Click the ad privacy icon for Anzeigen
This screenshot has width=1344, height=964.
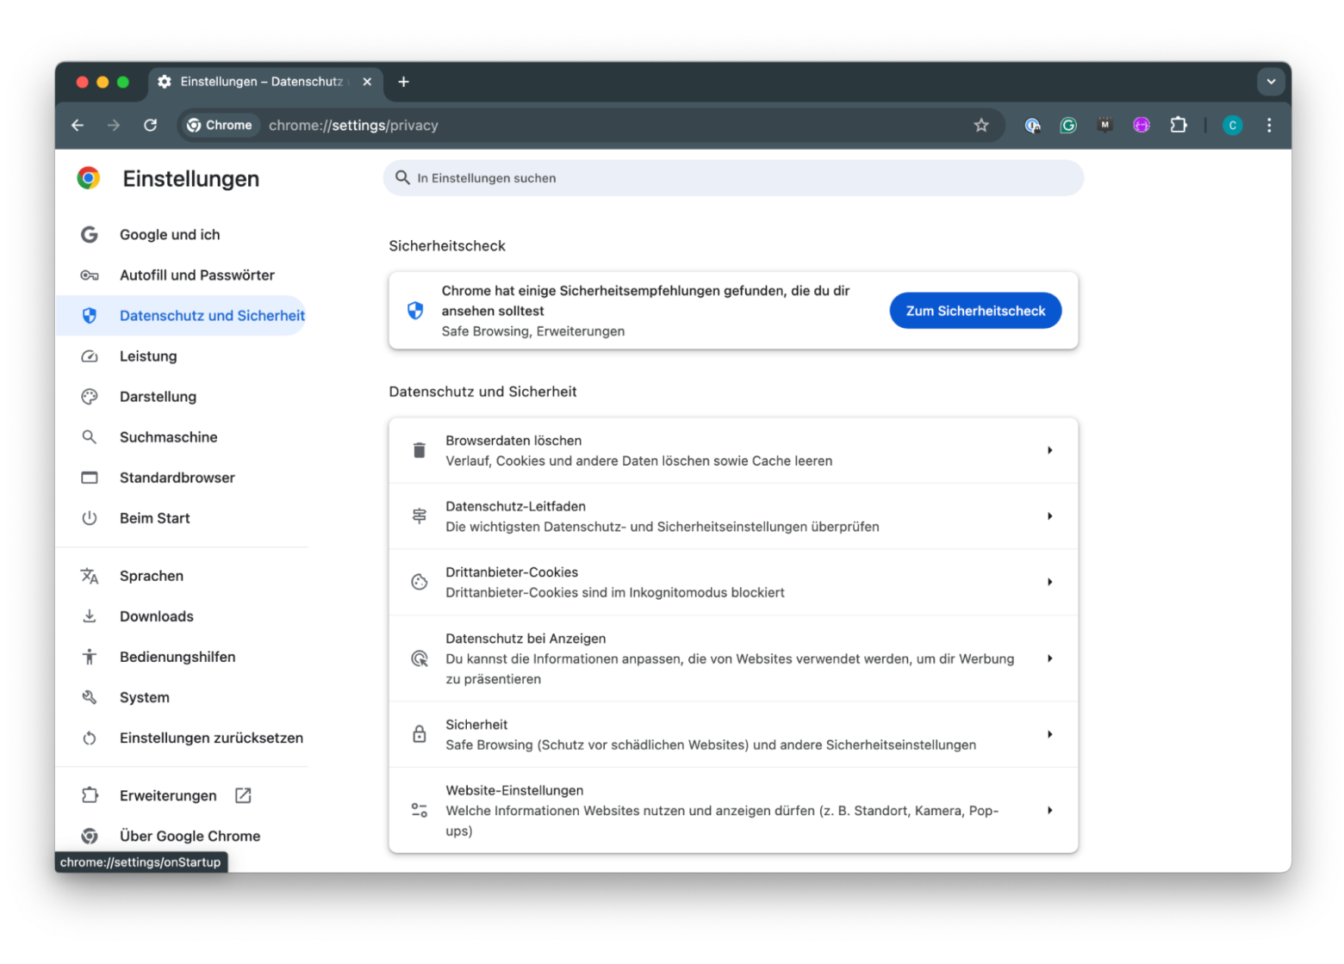click(x=420, y=658)
